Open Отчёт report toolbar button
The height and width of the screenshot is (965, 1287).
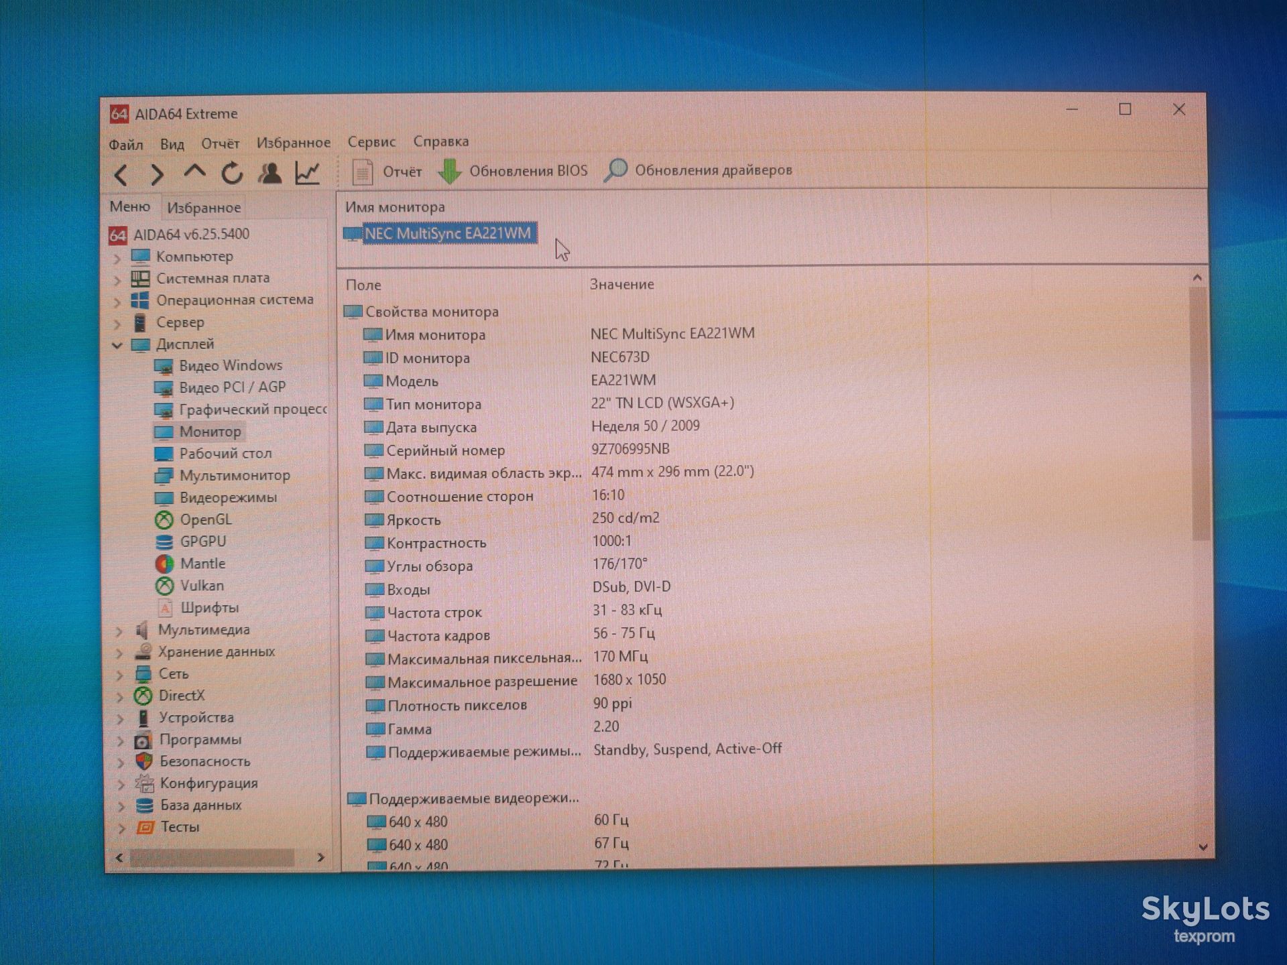click(x=387, y=172)
